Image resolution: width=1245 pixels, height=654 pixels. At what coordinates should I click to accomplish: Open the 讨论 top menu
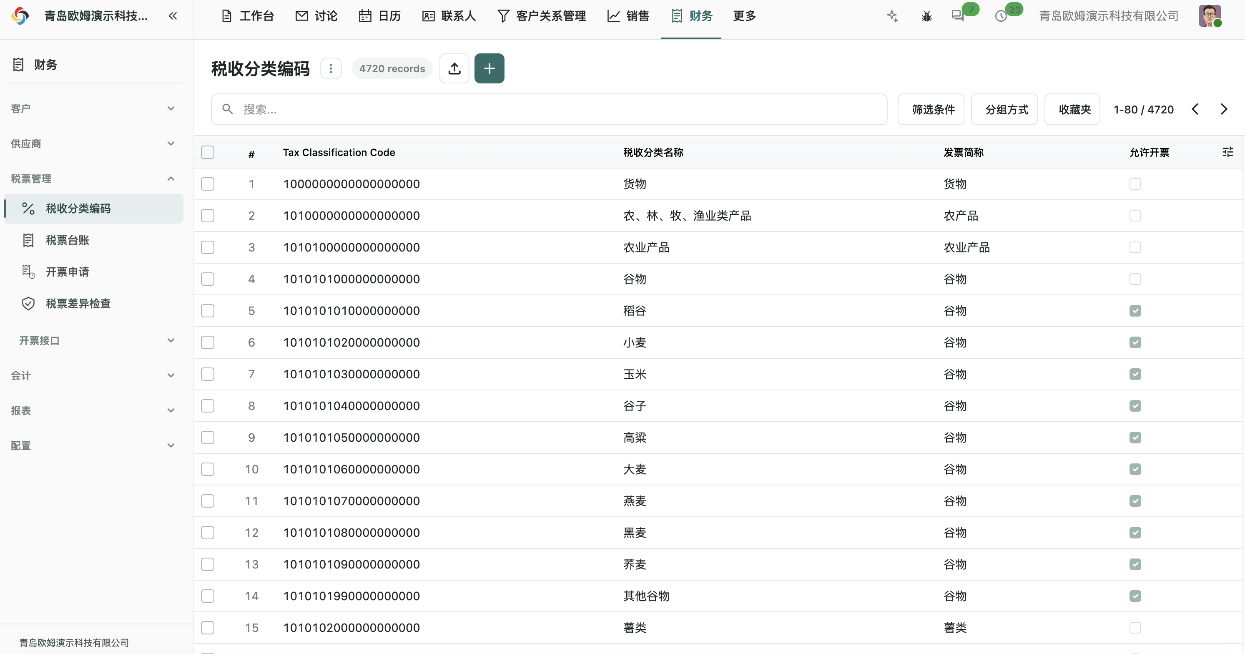click(x=316, y=16)
